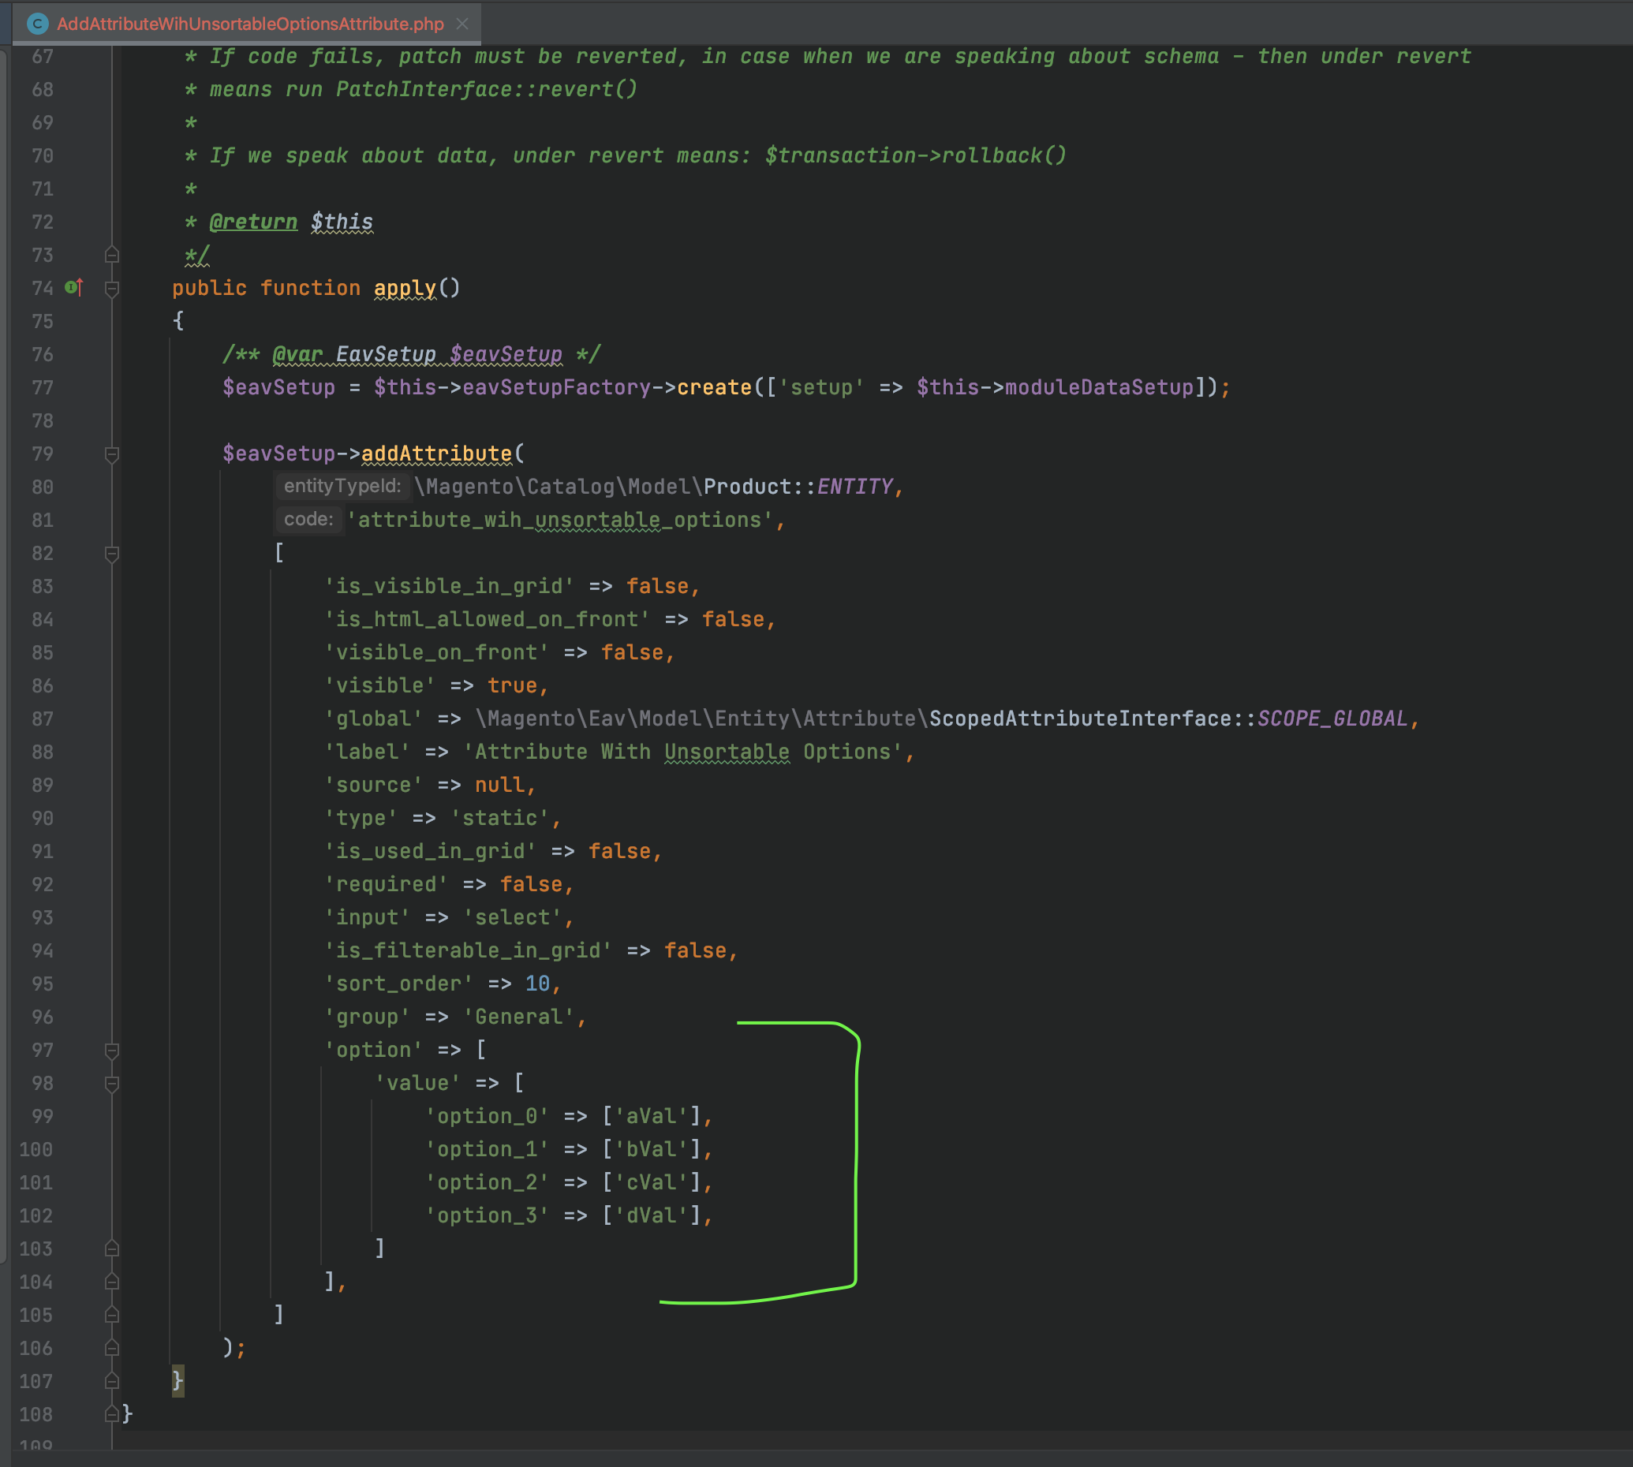This screenshot has height=1467, width=1633.
Task: Click the SCOPE_GLOBAL constant
Action: coord(1332,719)
